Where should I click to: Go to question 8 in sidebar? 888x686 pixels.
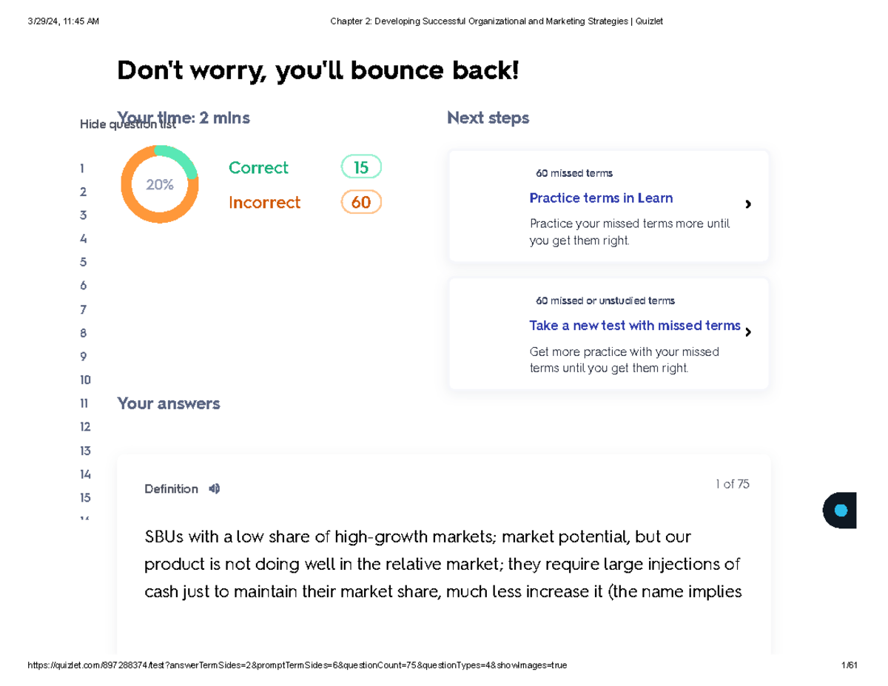pos(84,333)
